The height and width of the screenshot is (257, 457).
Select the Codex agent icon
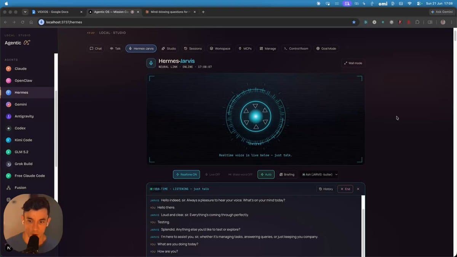(8, 128)
